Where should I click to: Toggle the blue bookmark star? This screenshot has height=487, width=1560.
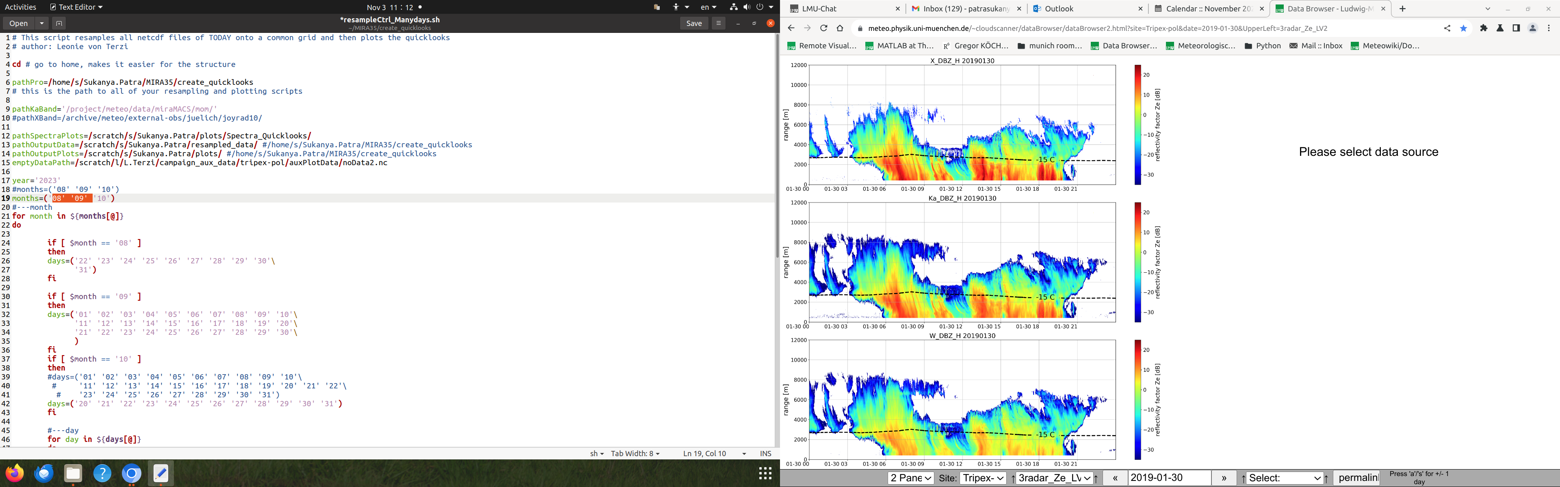(1463, 28)
